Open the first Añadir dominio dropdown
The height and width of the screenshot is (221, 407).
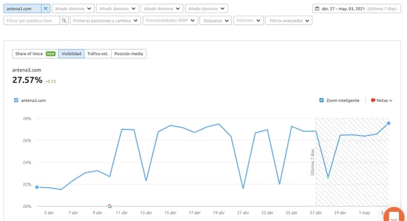click(x=73, y=9)
